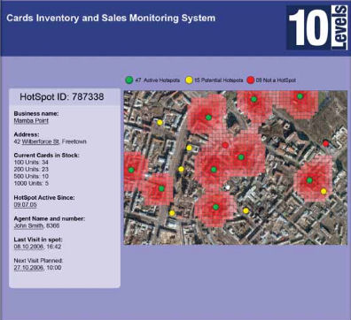Select the yellow Potential Hotspots legend dot
The width and height of the screenshot is (351, 320).
(x=189, y=80)
